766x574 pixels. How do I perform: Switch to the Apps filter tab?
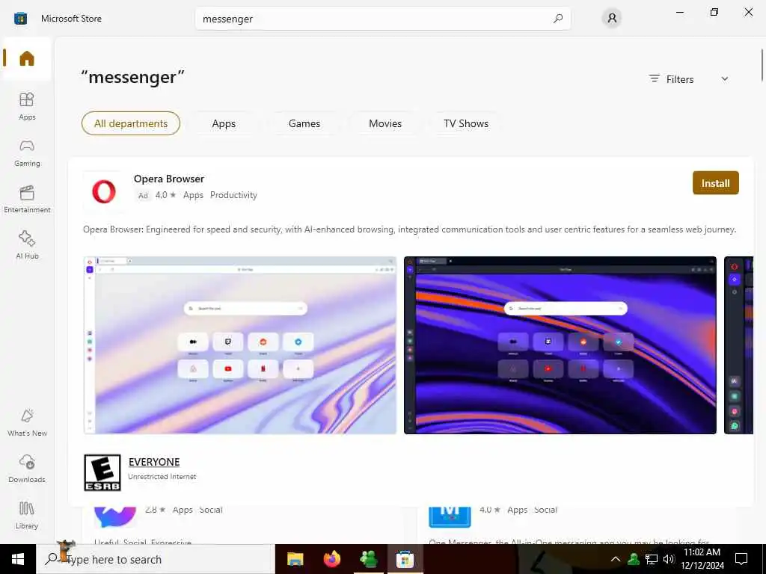[224, 123]
